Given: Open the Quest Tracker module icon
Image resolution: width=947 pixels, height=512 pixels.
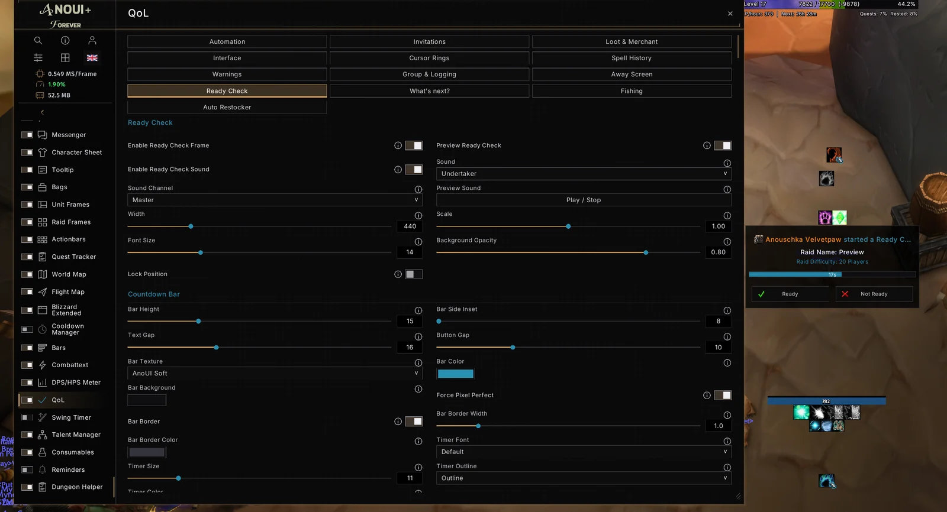Looking at the screenshot, I should click(x=42, y=257).
